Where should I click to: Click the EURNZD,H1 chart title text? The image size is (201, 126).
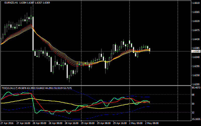click(11, 3)
